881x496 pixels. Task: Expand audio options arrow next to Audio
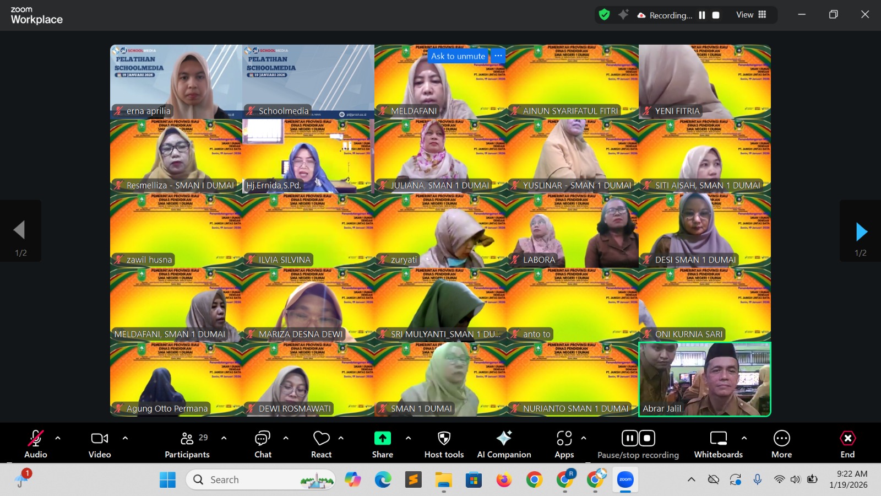coord(58,438)
